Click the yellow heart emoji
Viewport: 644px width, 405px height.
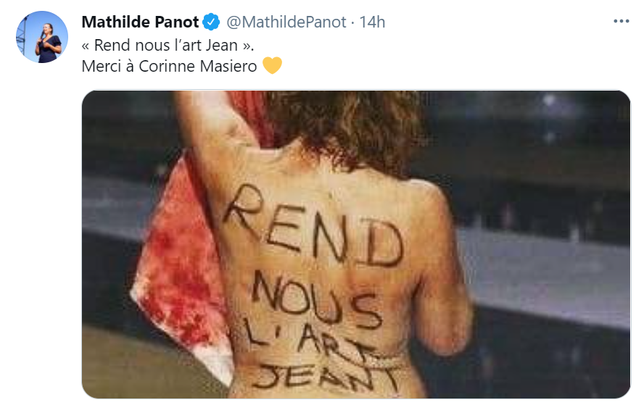pyautogui.click(x=272, y=66)
